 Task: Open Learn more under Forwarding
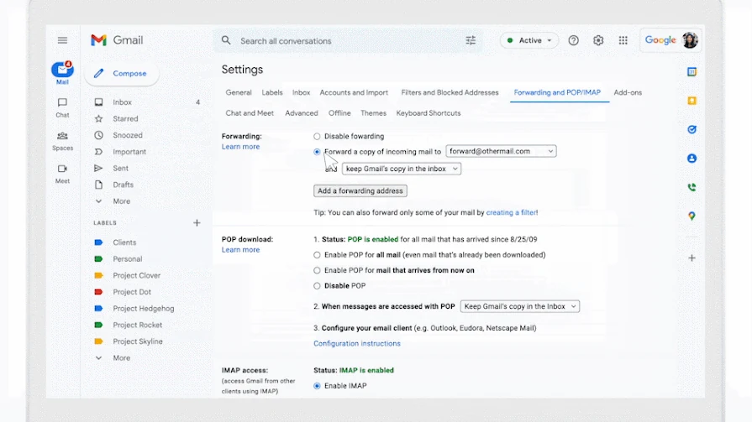(x=240, y=147)
